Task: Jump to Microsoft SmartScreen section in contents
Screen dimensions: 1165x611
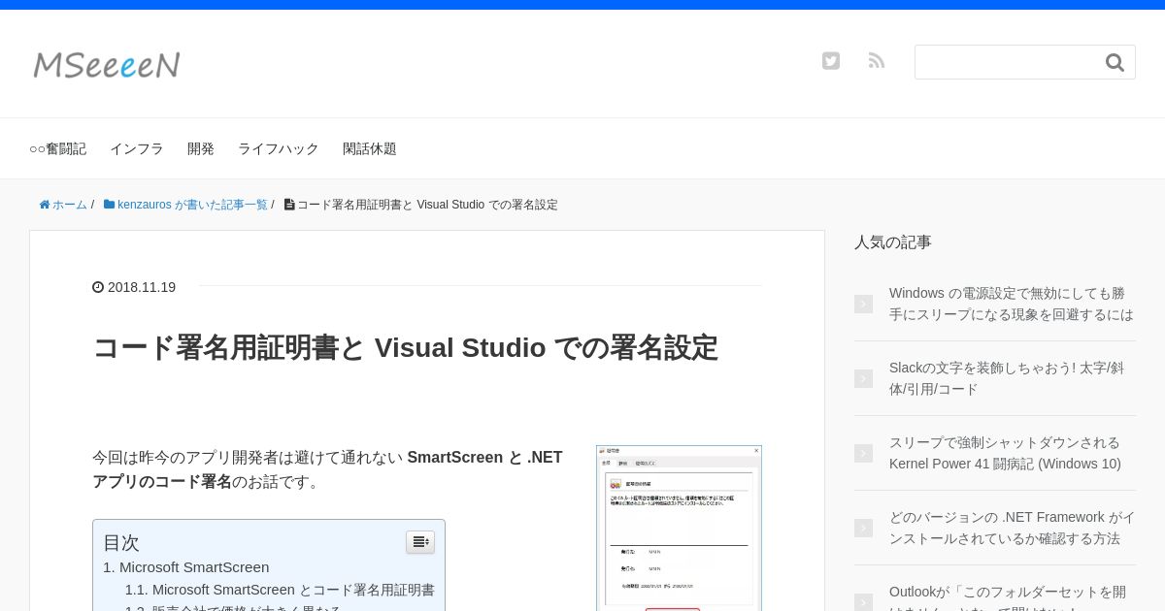Action: [193, 567]
